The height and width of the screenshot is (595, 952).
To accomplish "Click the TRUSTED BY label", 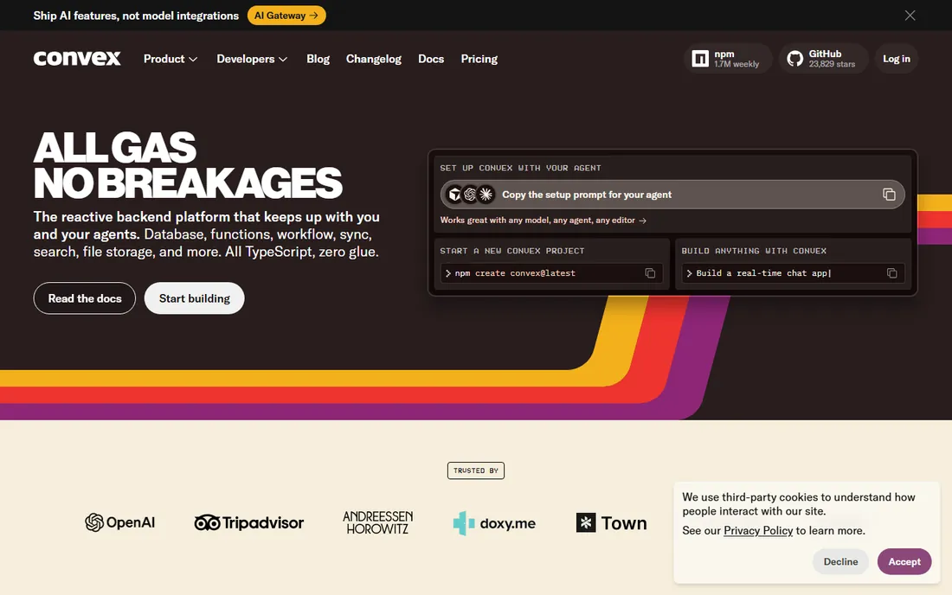I will click(x=476, y=470).
